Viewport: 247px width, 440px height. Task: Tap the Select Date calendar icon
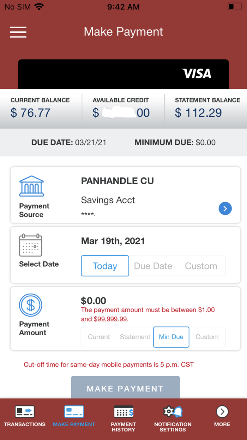tap(31, 245)
